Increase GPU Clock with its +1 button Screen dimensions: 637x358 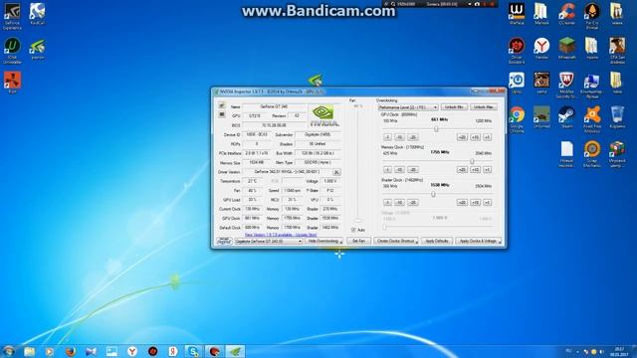click(487, 137)
